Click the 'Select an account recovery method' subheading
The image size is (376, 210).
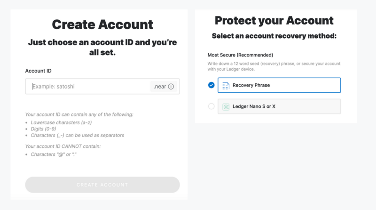coord(274,36)
